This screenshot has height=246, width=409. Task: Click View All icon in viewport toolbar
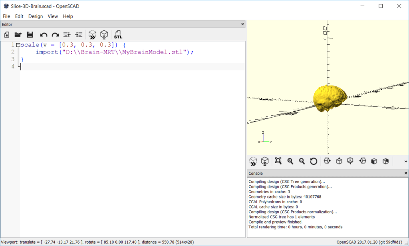pos(278,161)
